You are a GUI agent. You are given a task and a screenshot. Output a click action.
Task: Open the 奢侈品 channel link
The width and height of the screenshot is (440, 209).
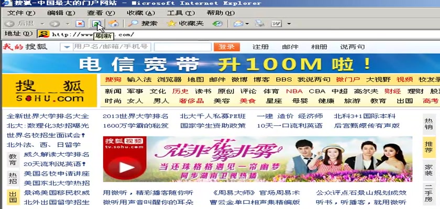pyautogui.click(x=191, y=101)
